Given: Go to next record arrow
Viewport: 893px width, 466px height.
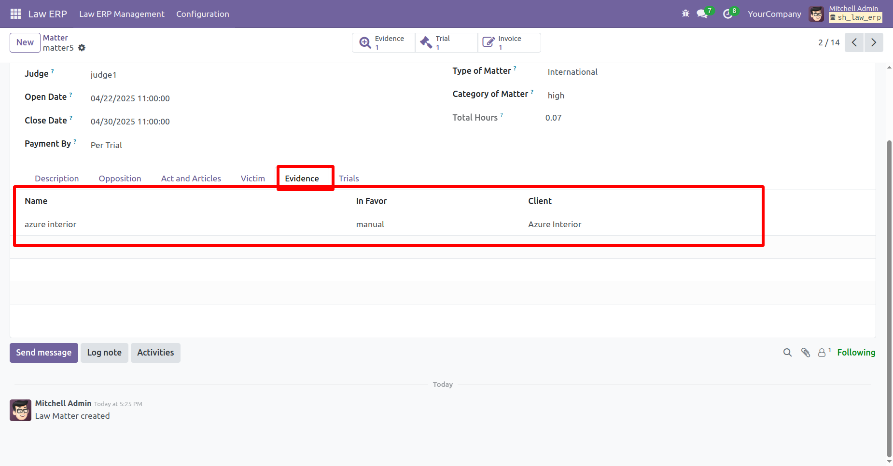Looking at the screenshot, I should pyautogui.click(x=874, y=42).
